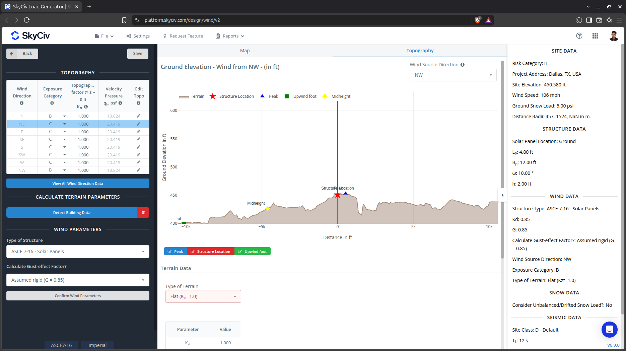Toggle Upwind foot legend entry
Screen dimensions: 626x351
300,96
